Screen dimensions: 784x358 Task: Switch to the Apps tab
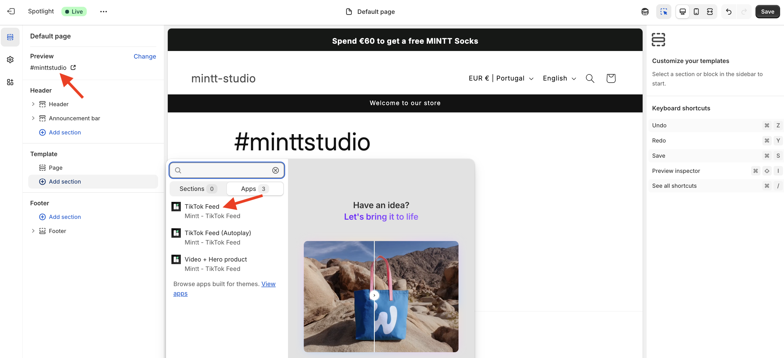coord(255,189)
